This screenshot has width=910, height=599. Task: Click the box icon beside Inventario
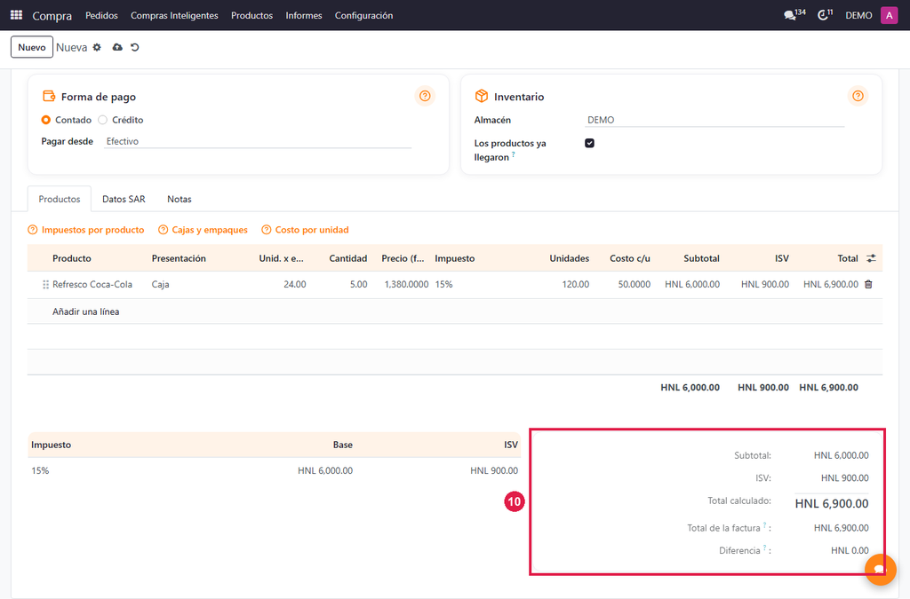[481, 96]
